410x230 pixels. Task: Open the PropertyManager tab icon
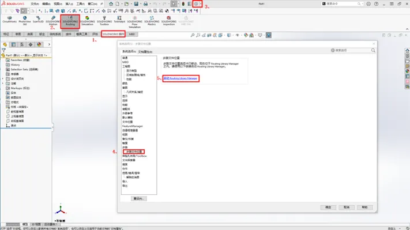(x=14, y=44)
